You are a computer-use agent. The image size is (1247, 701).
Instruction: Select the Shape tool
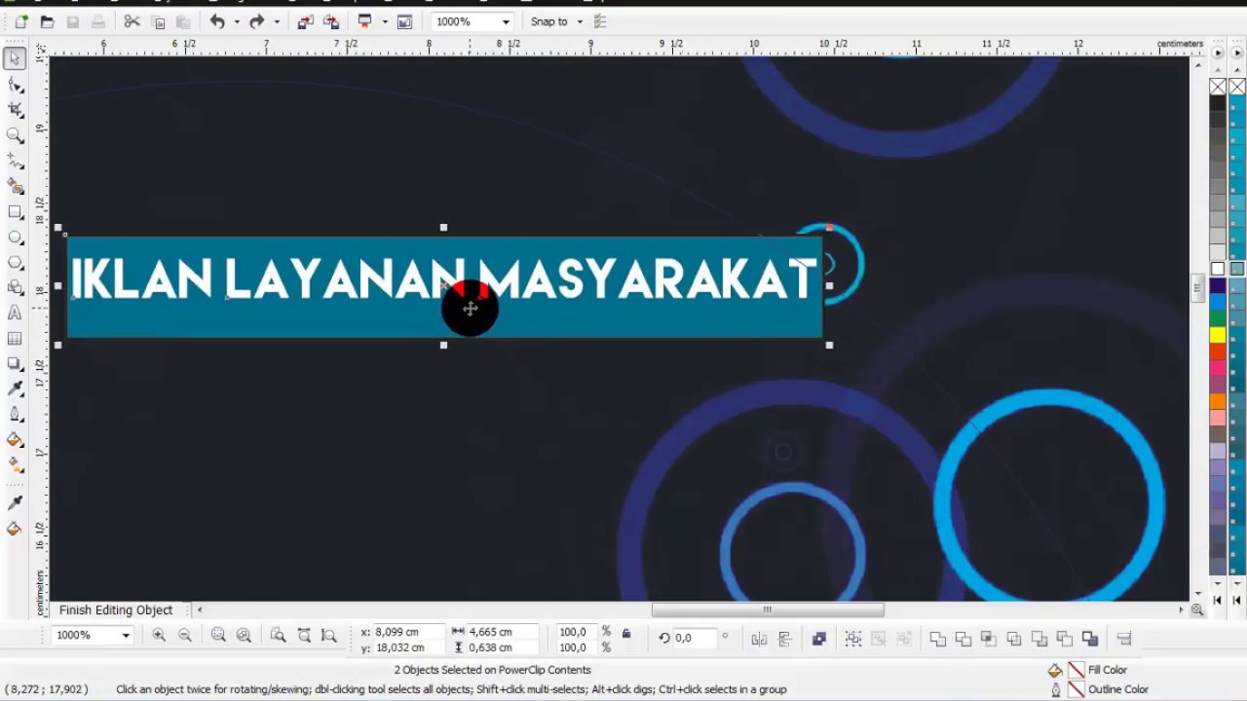tap(15, 85)
